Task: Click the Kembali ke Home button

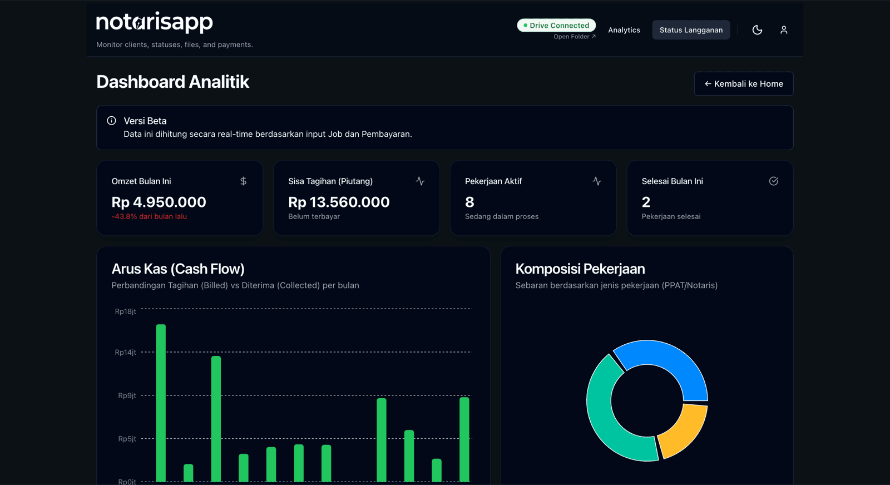Action: click(744, 84)
